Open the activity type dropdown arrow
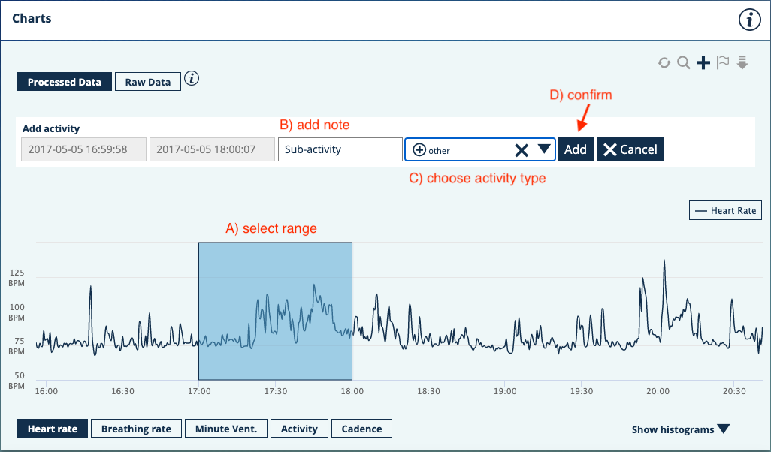Image resolution: width=771 pixels, height=452 pixels. [544, 149]
